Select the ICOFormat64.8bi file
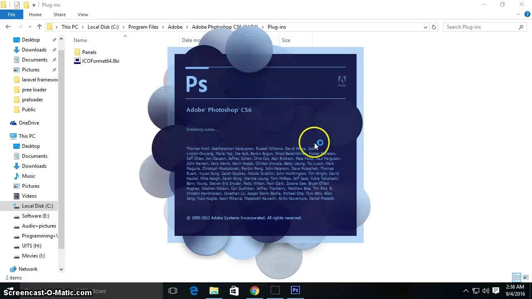 click(x=97, y=61)
